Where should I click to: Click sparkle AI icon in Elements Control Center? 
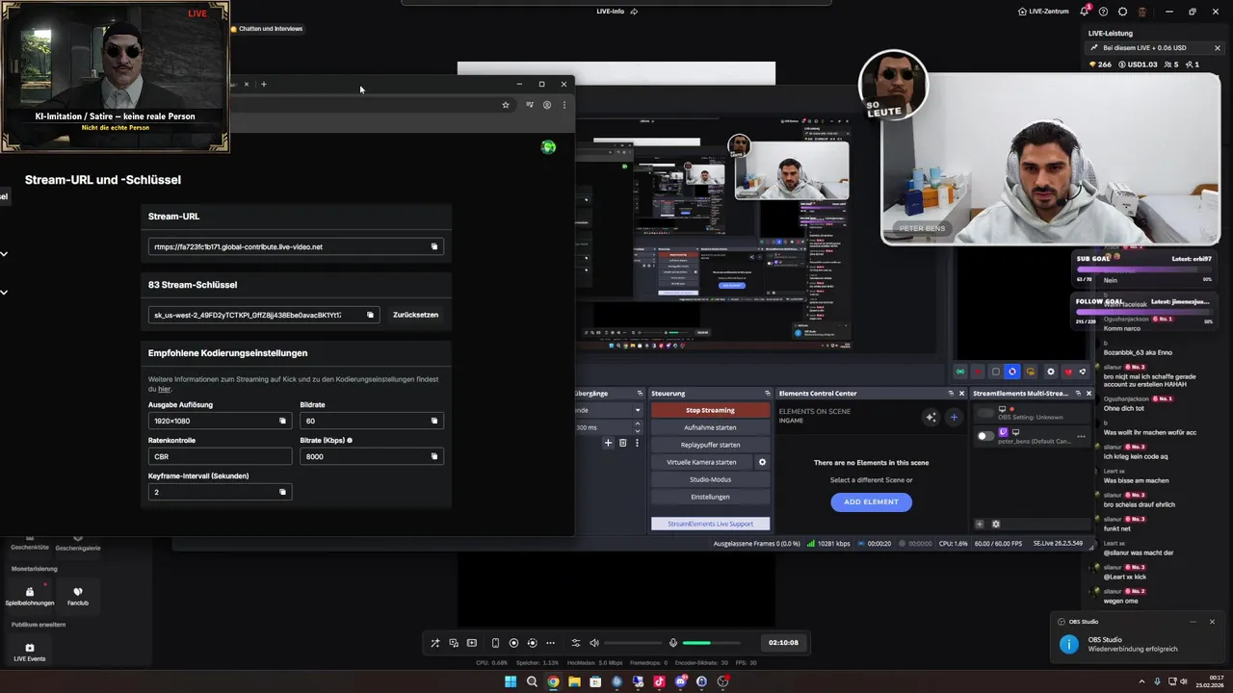[931, 417]
